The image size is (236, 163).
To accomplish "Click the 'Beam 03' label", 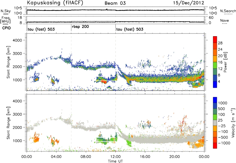I will 115,3.
